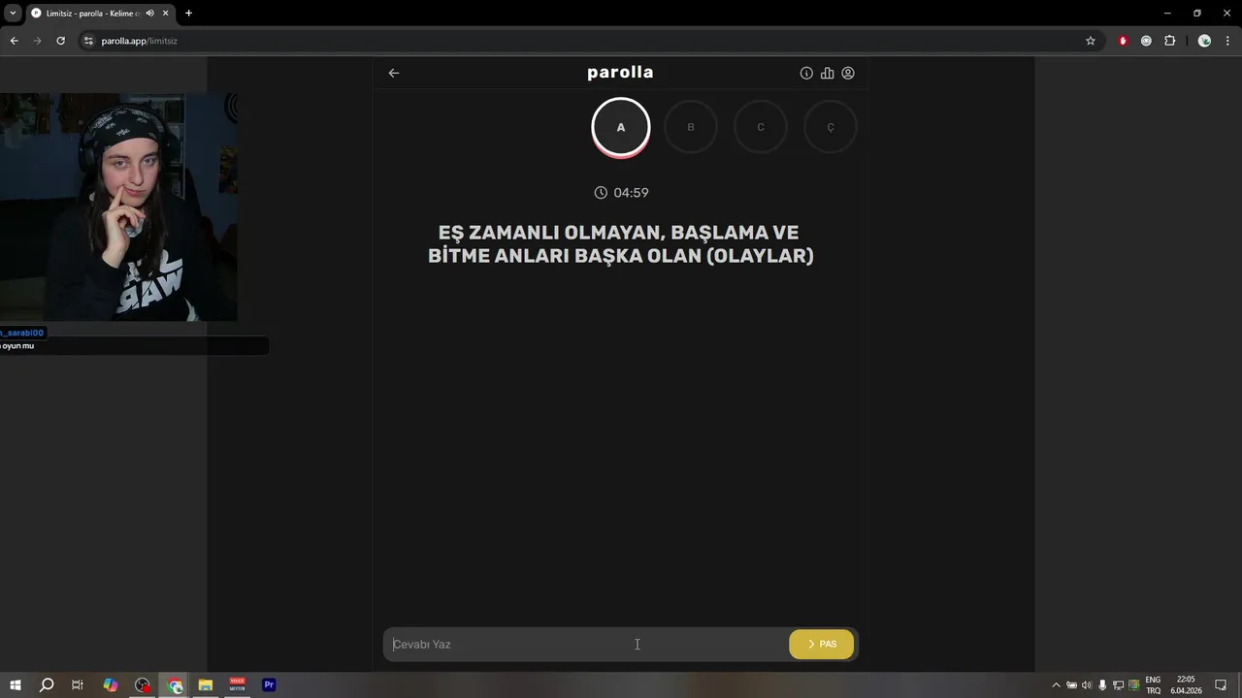Click the browser forward arrow

(x=37, y=41)
